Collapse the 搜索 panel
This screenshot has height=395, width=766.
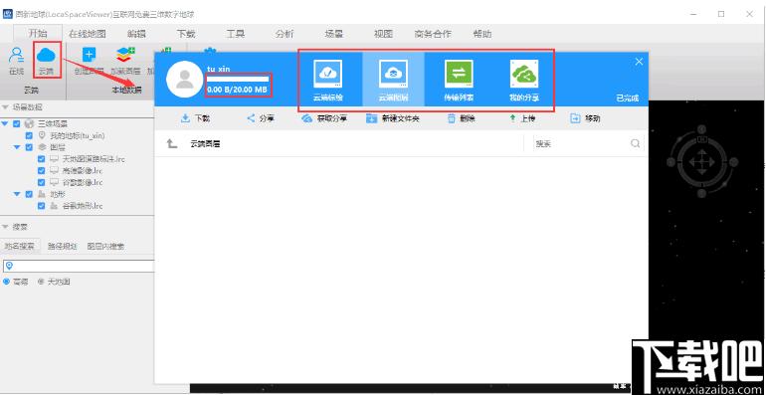click(x=5, y=227)
